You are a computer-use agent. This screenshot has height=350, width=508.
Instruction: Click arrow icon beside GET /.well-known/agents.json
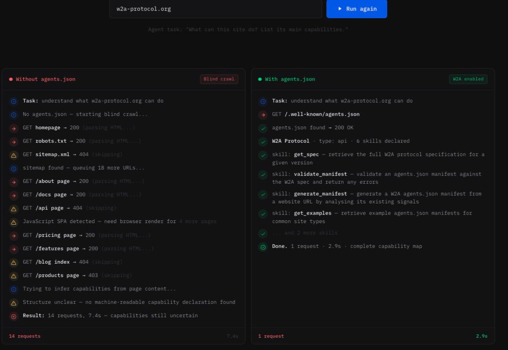(263, 115)
